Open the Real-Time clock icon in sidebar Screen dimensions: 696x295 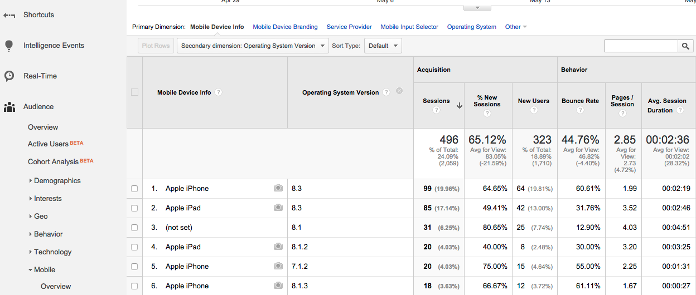pyautogui.click(x=9, y=76)
